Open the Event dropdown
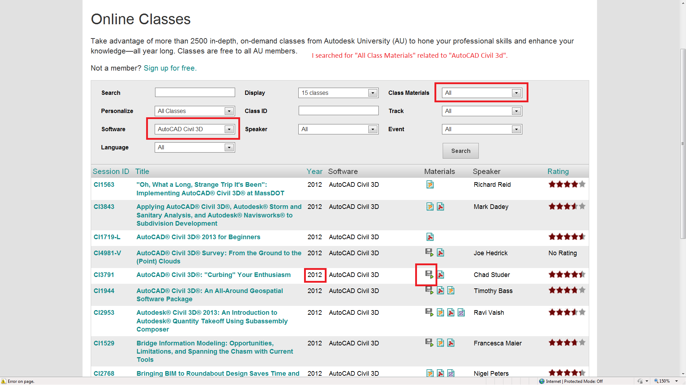This screenshot has width=686, height=385. 482,129
